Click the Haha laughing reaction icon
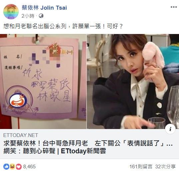 (12, 167)
